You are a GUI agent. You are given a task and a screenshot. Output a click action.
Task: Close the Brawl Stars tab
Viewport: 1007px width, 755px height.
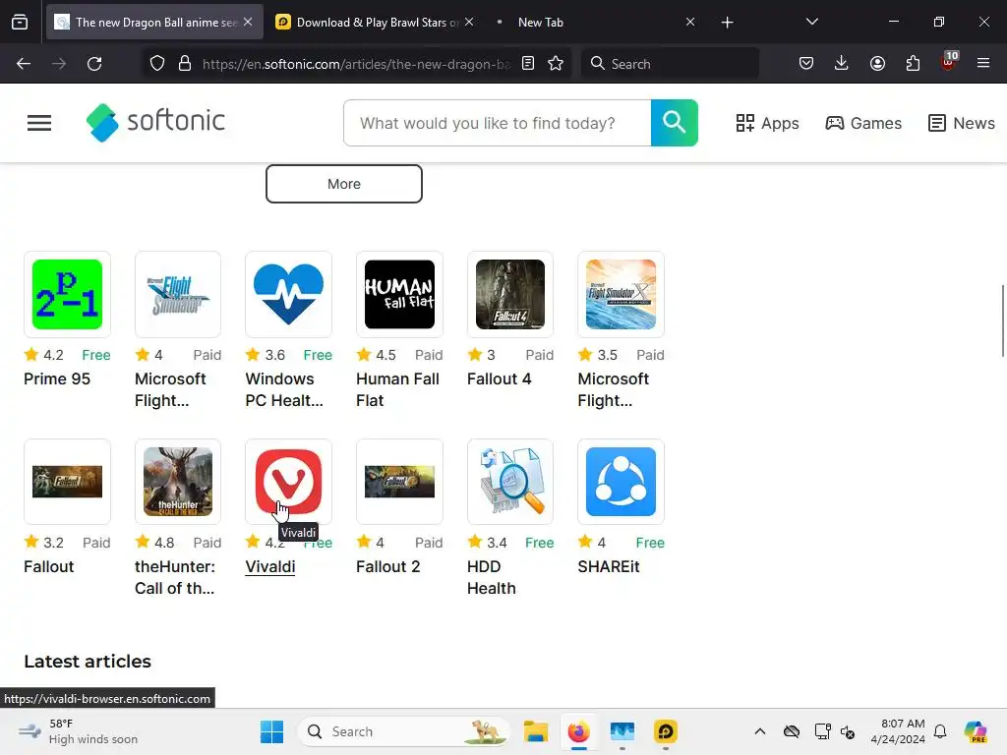point(469,23)
